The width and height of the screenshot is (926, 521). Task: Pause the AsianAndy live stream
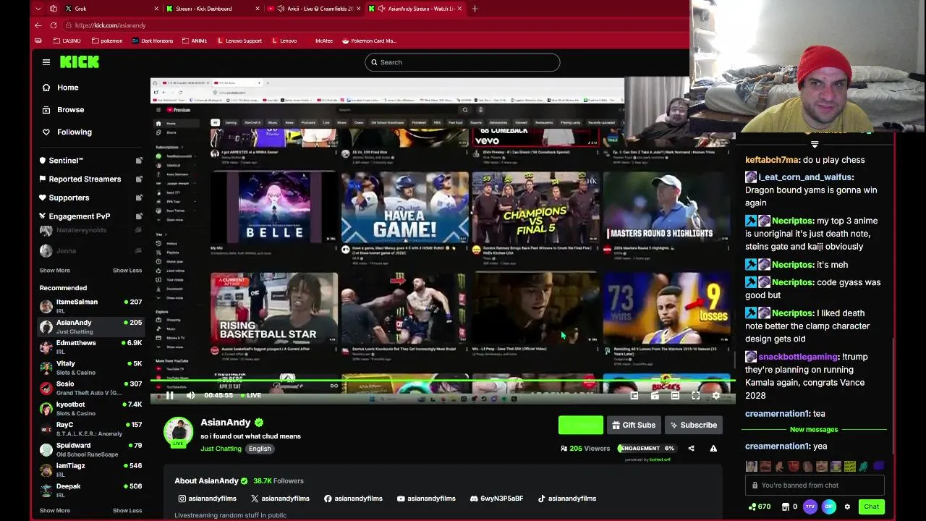[169, 395]
